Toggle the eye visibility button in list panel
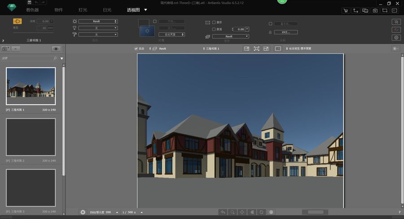This screenshot has height=219, width=404. [x=56, y=49]
